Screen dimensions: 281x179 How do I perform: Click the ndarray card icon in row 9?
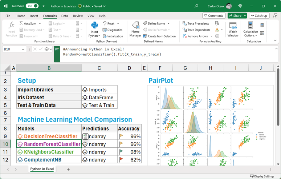point(85,136)
